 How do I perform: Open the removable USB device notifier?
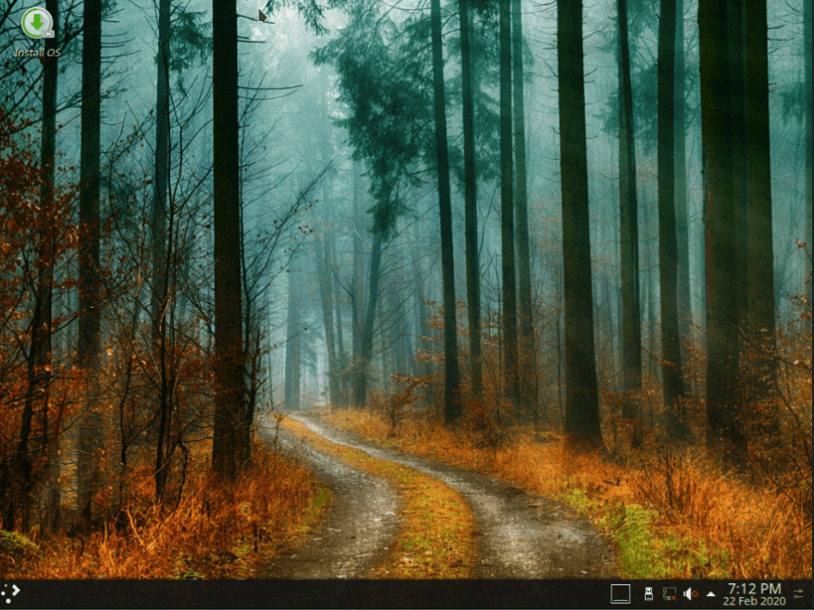[x=648, y=594]
